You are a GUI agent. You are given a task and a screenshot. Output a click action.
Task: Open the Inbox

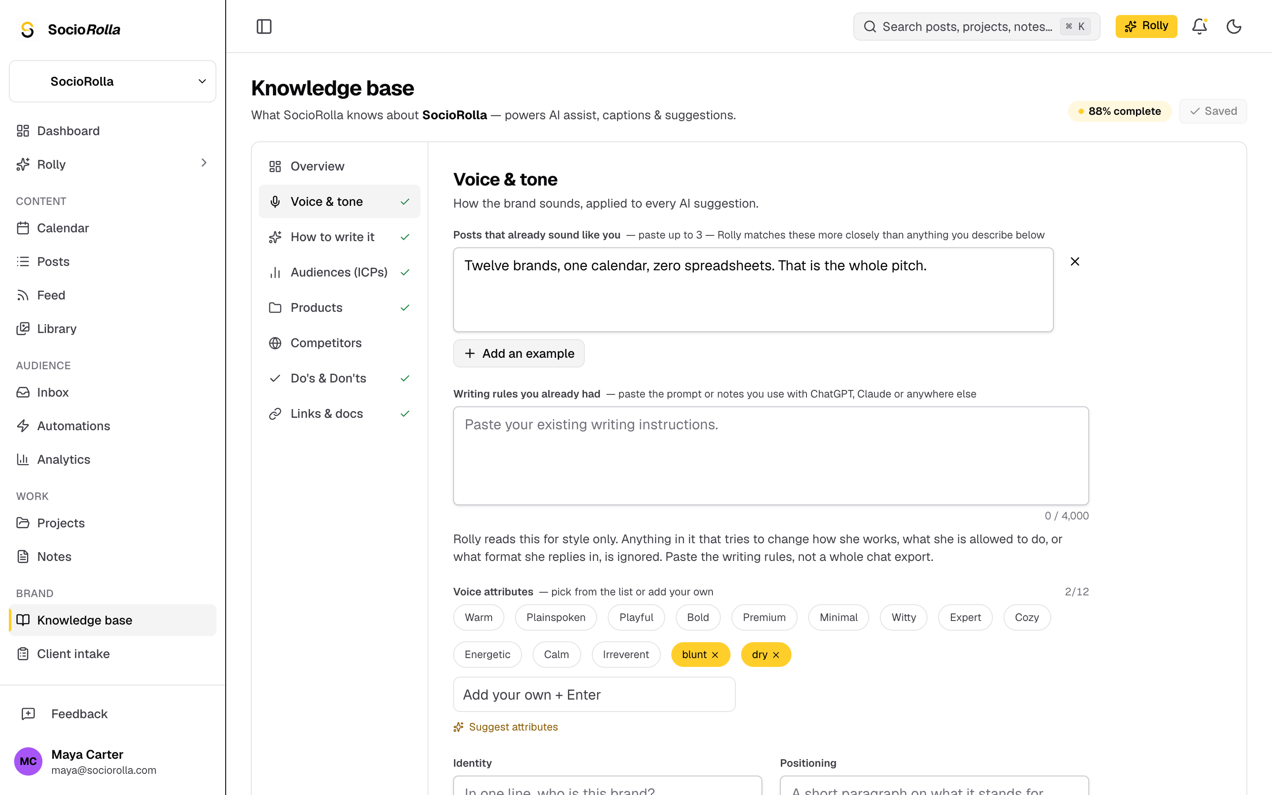pos(113,392)
